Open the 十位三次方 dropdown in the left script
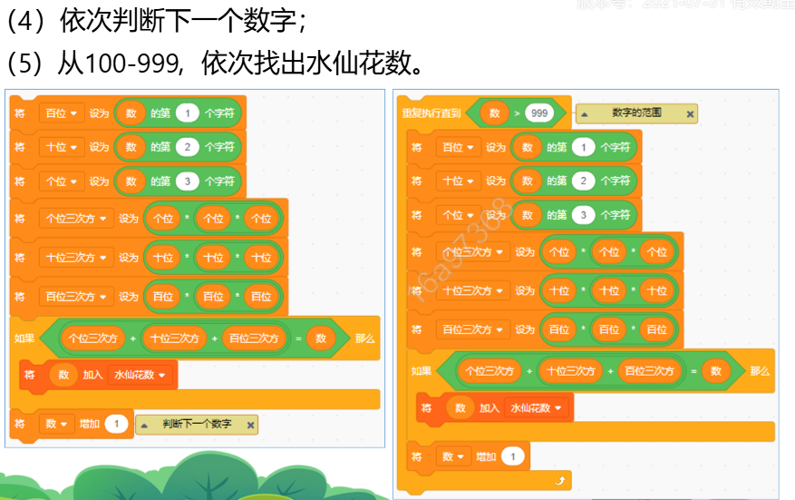The width and height of the screenshot is (795, 500). tap(75, 258)
